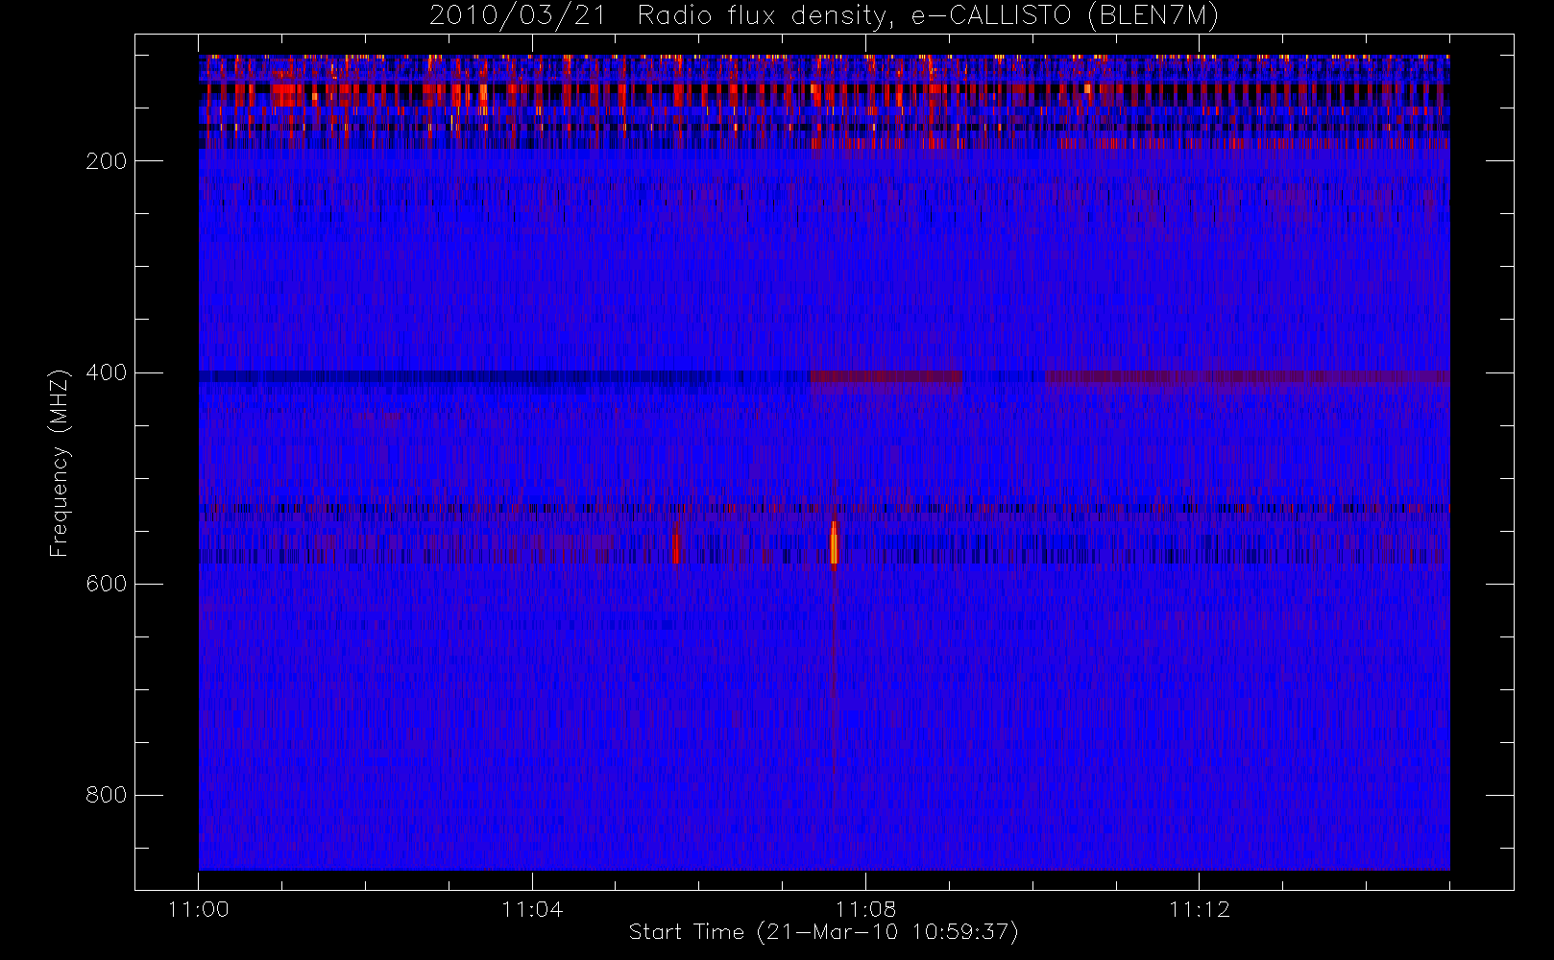
Task: Click the 'Start Time (21-Mar-10 10:59:37)' label
Action: pos(823,932)
